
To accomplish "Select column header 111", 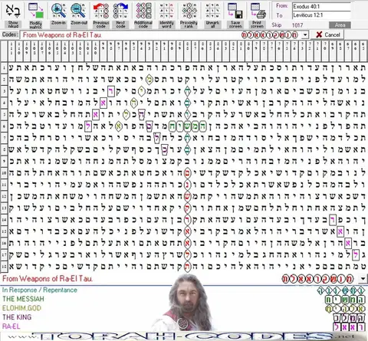I will point(11,51).
